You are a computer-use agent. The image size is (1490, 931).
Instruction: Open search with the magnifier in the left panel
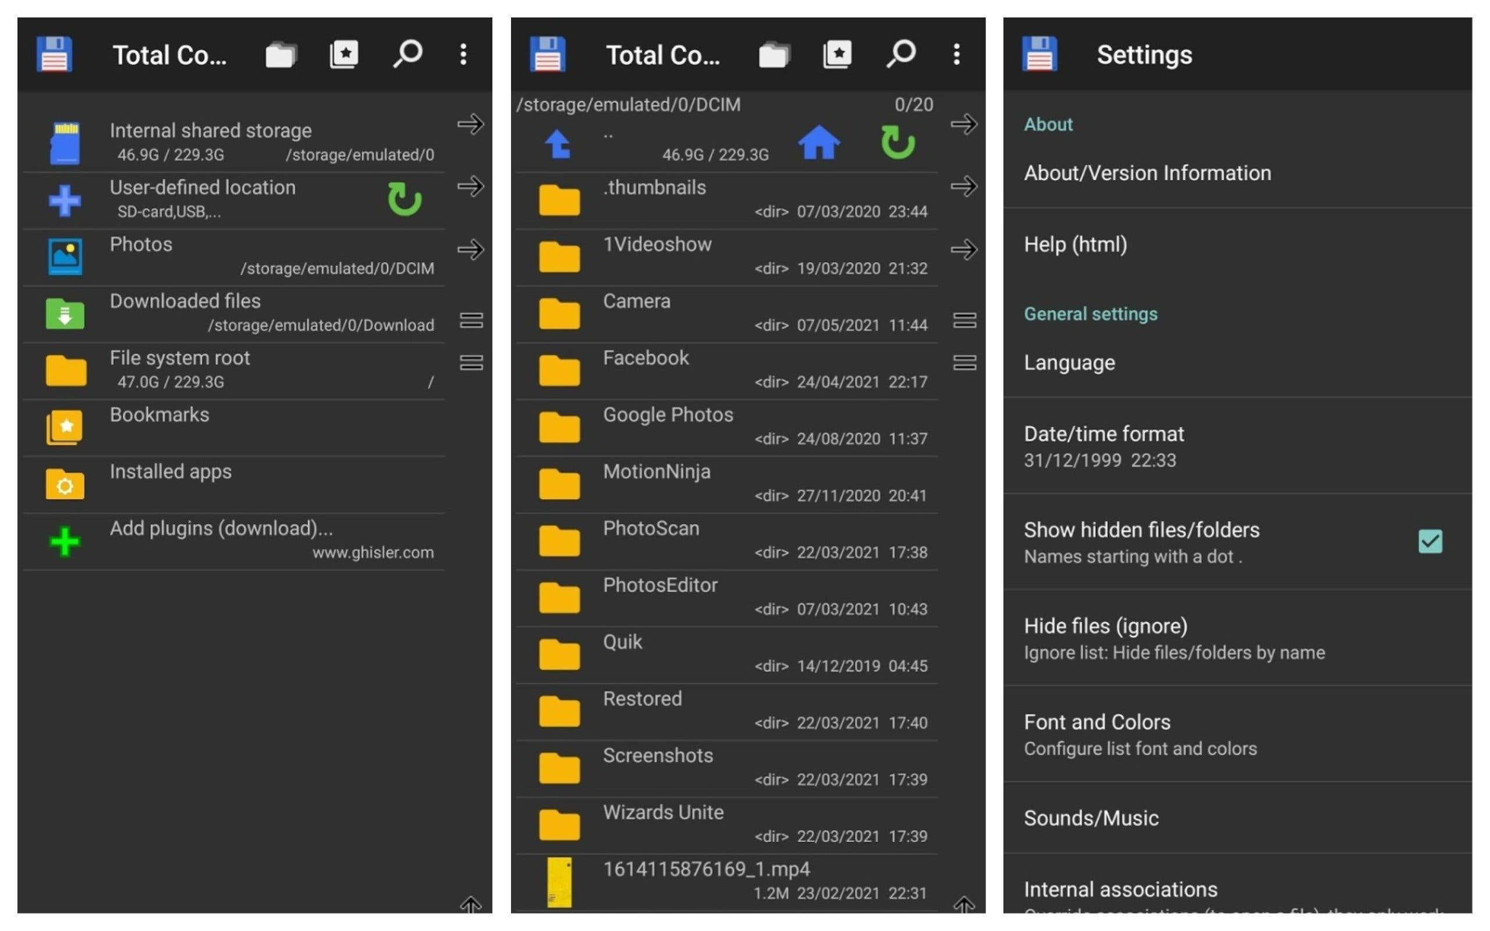[407, 54]
